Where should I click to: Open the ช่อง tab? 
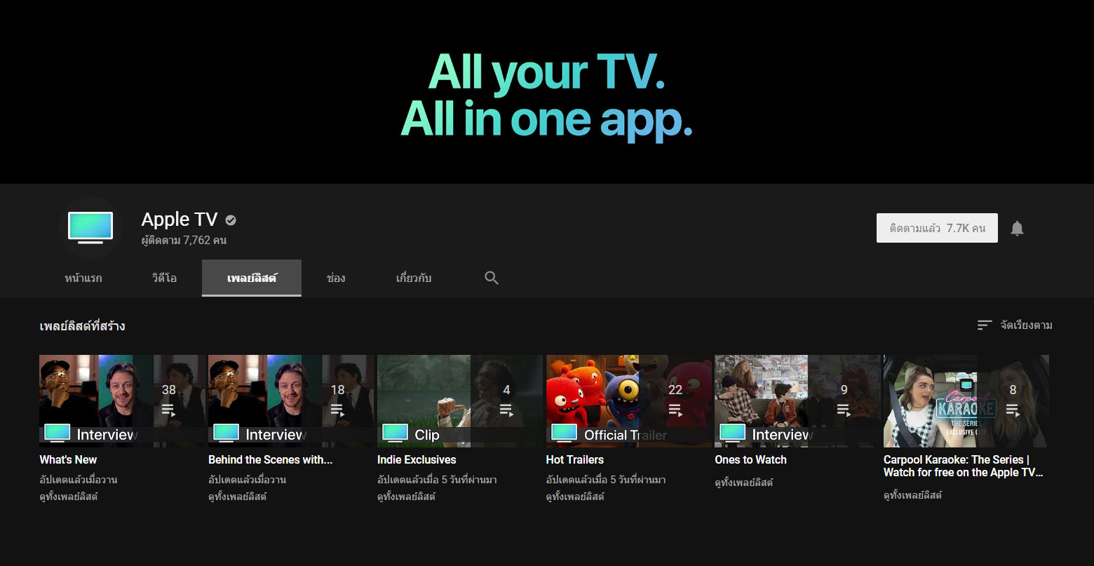pos(335,278)
